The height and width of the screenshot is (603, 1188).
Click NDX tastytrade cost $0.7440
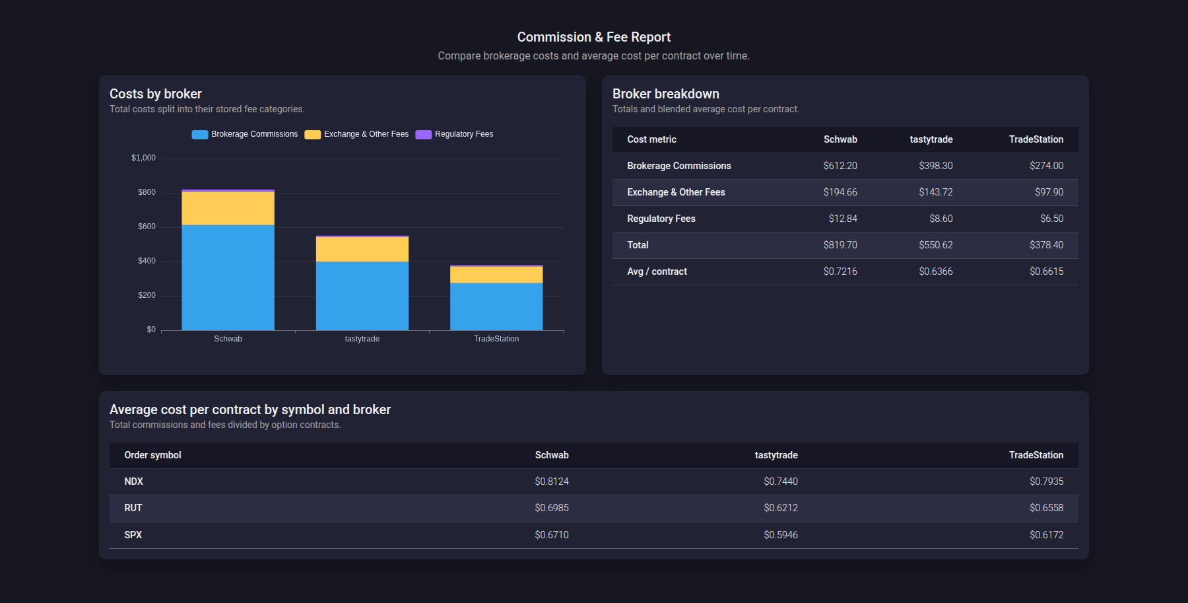tap(781, 481)
